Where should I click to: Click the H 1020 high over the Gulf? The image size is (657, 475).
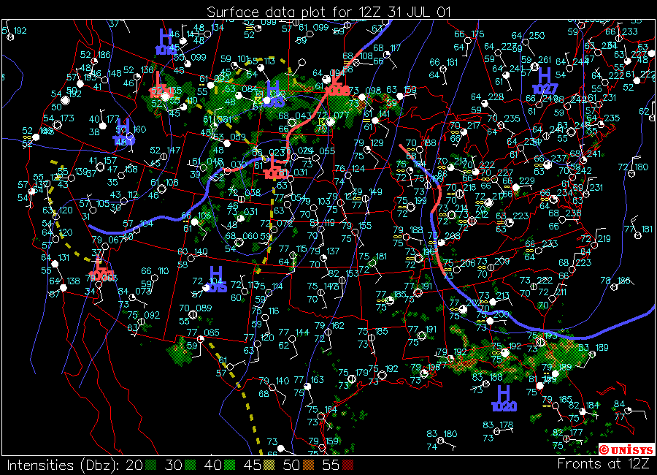tap(504, 399)
